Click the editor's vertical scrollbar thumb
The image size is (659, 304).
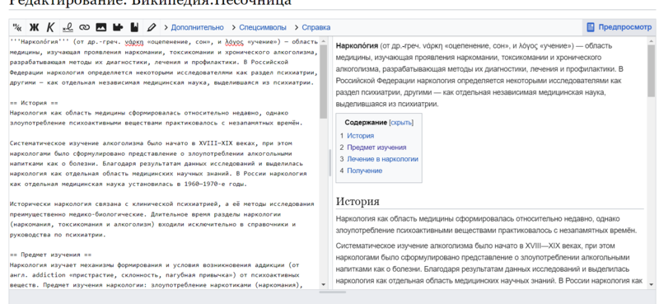click(x=323, y=82)
